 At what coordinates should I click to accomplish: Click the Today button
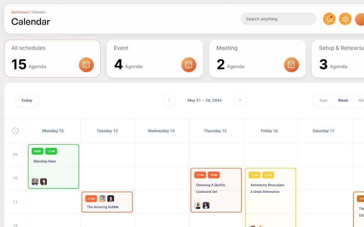[27, 100]
